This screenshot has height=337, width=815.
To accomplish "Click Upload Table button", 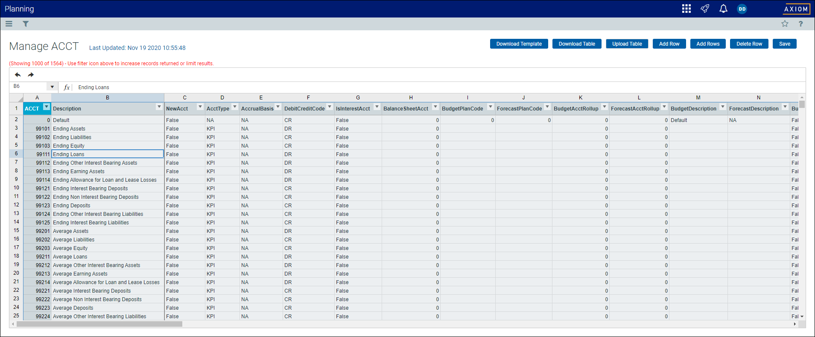I will pos(627,44).
